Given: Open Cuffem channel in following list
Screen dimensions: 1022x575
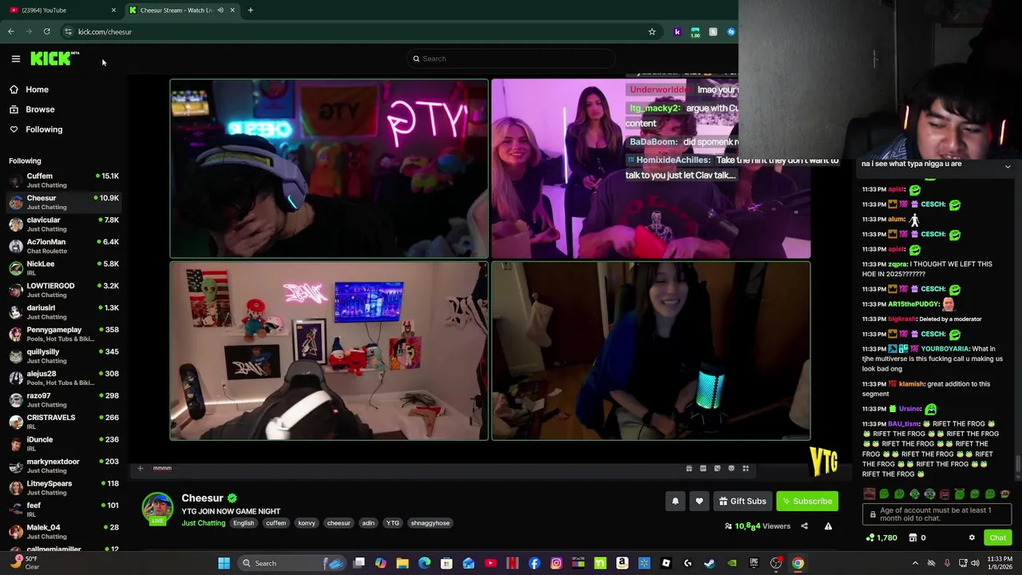Looking at the screenshot, I should pos(64,180).
